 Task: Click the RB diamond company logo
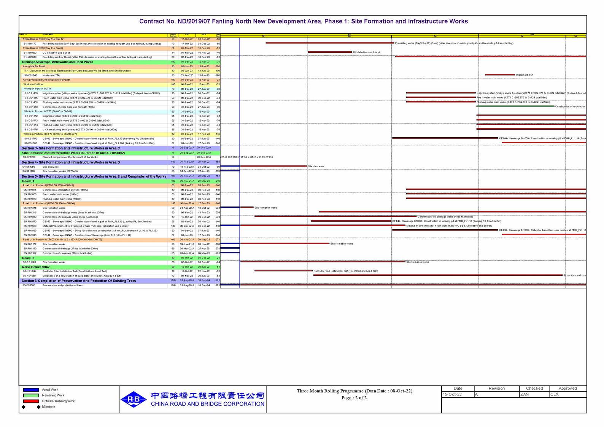click(x=134, y=399)
